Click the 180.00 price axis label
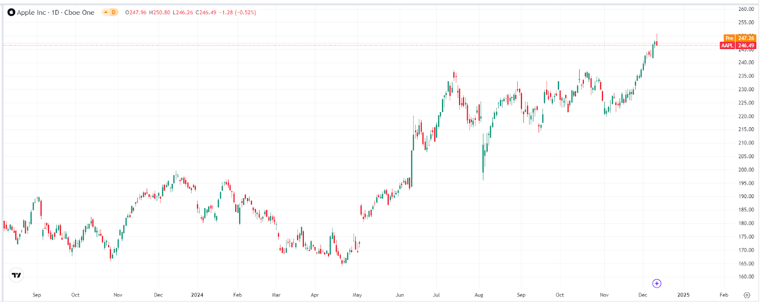This screenshot has height=305, width=762. pyautogui.click(x=746, y=223)
